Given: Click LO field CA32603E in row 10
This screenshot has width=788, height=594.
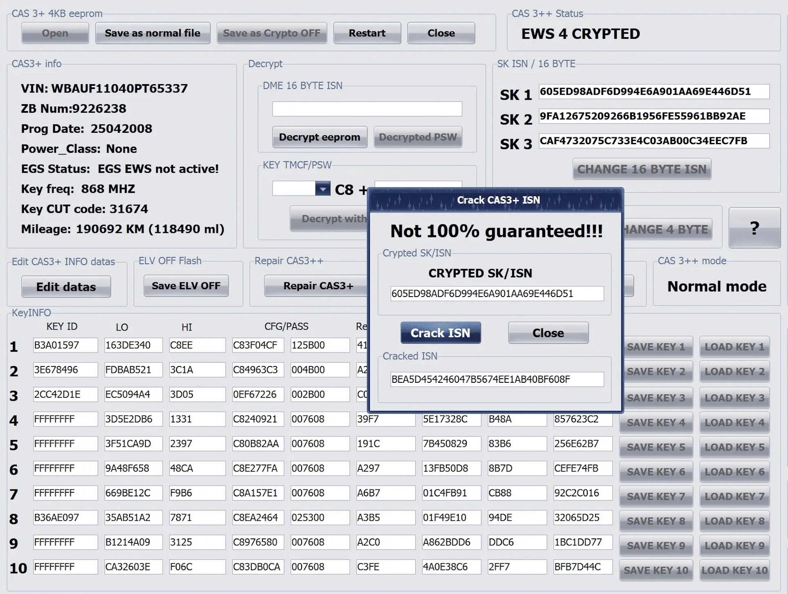Looking at the screenshot, I should tap(133, 567).
